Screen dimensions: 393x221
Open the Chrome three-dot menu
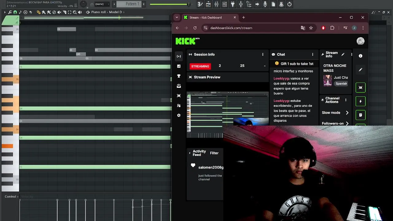coord(363,28)
